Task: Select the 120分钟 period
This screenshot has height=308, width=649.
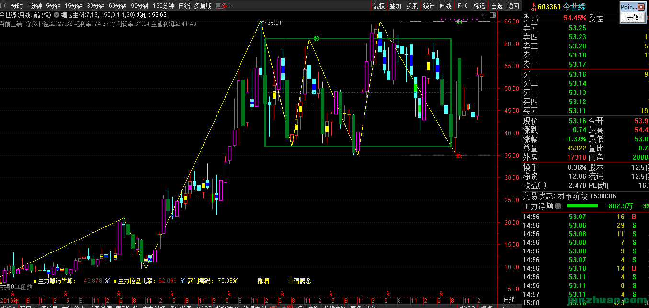Action: click(x=164, y=6)
